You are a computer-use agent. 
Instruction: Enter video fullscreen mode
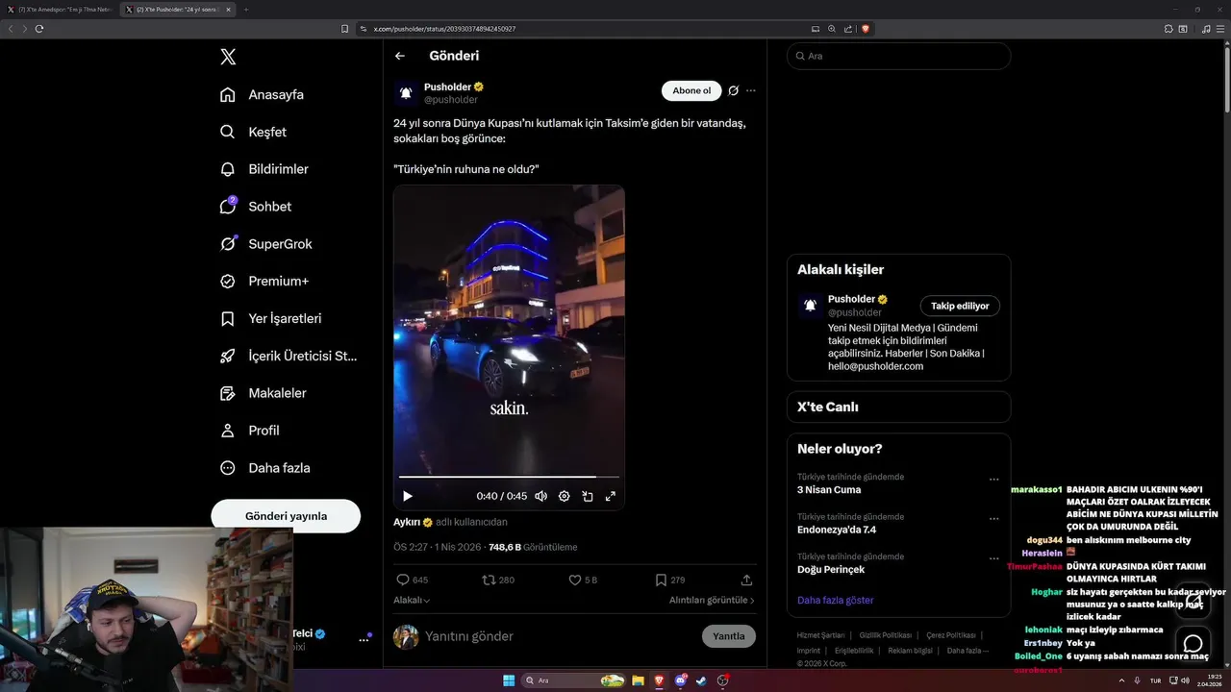610,496
